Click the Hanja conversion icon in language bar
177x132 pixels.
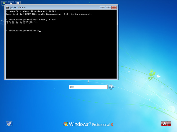[x=18, y=3]
